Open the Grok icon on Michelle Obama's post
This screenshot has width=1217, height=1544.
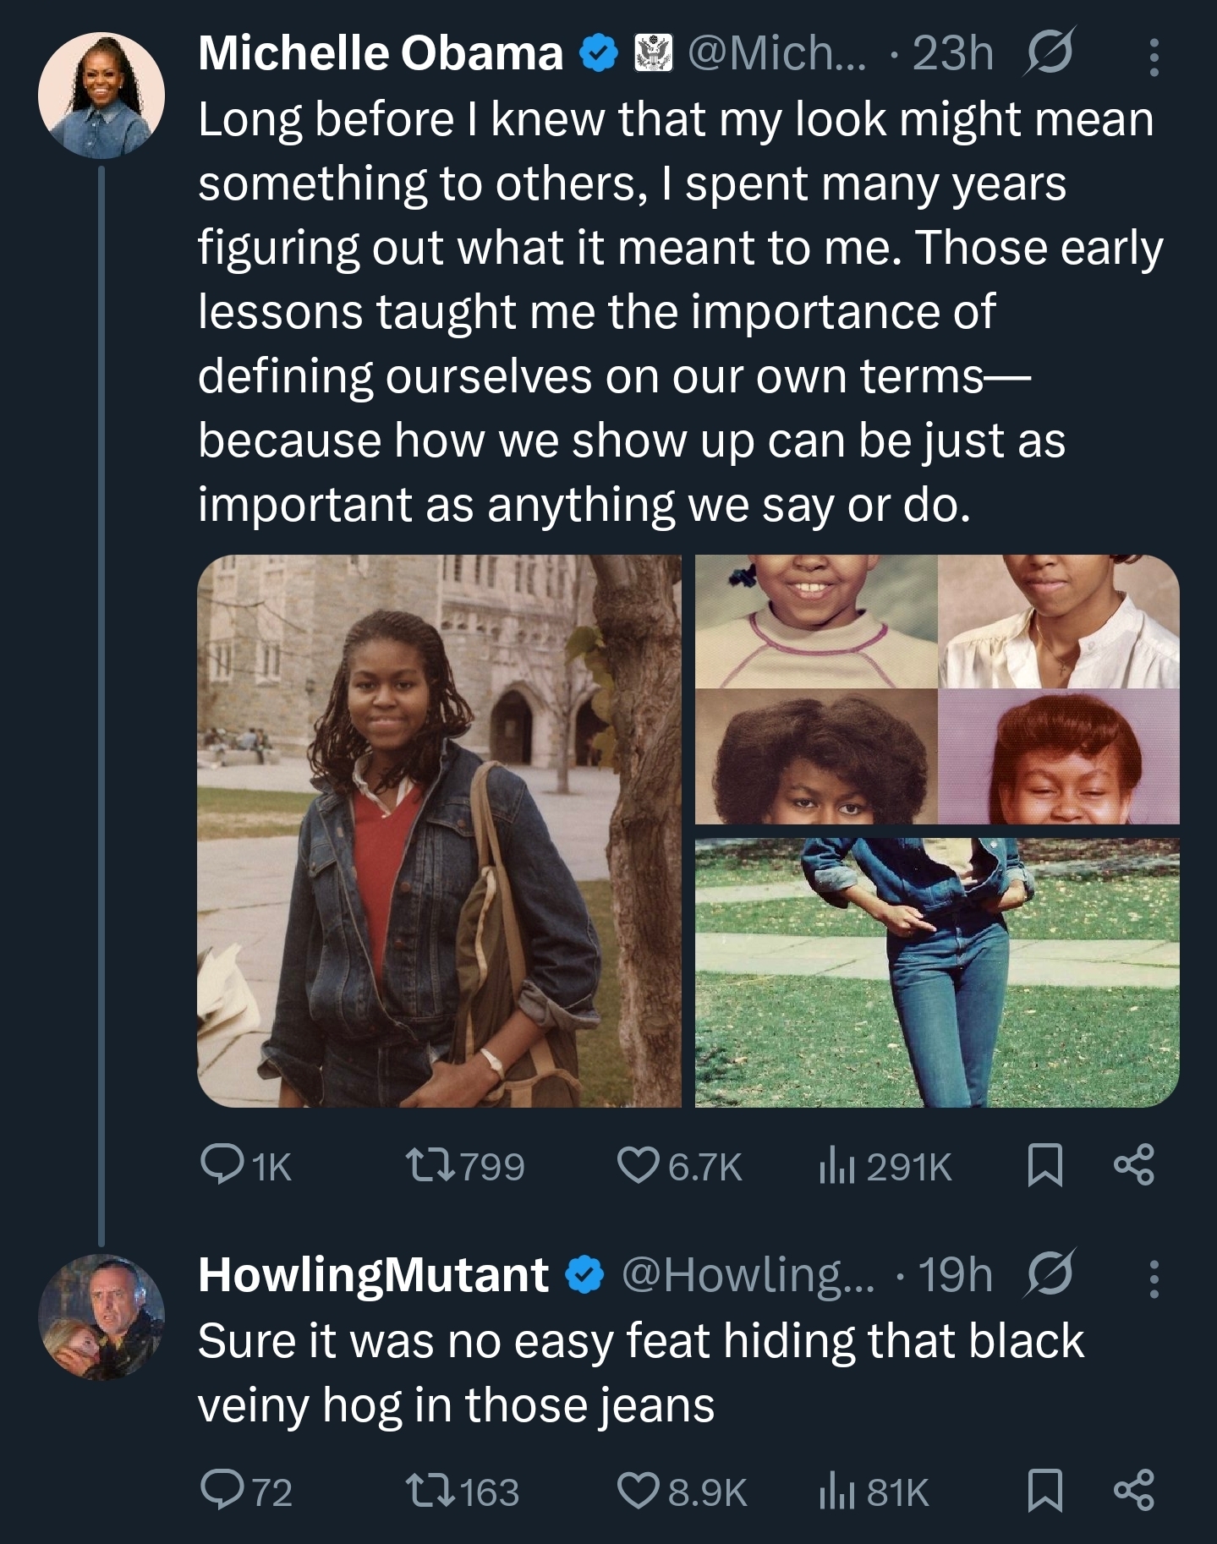pos(1050,52)
